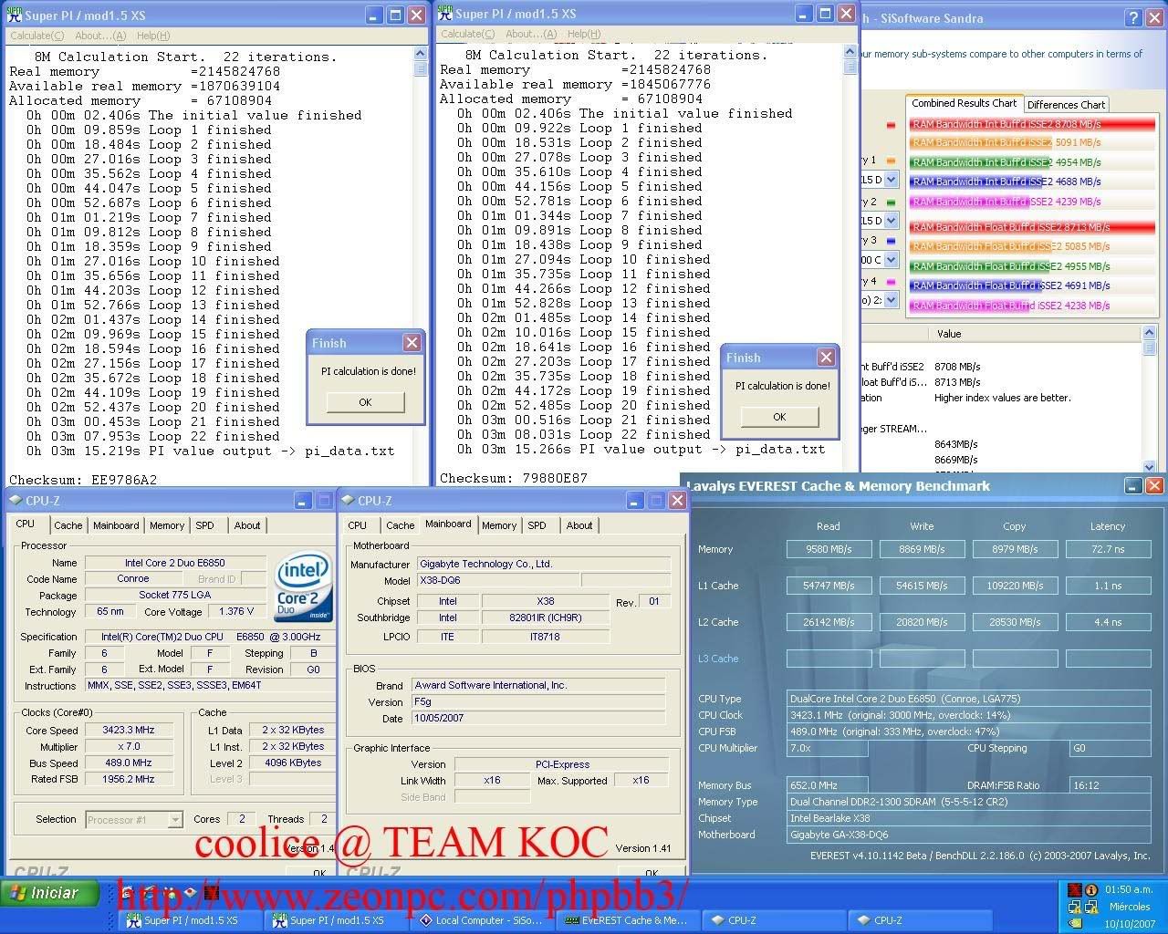Switch to Cache tab in CPU-Z Processor window
The width and height of the screenshot is (1168, 934).
click(x=68, y=525)
